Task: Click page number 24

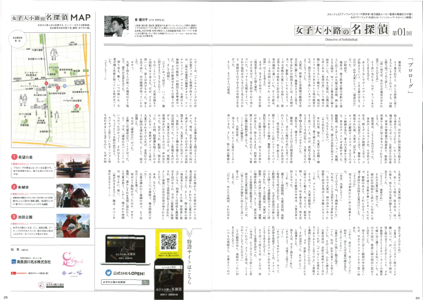Action: [418, 298]
